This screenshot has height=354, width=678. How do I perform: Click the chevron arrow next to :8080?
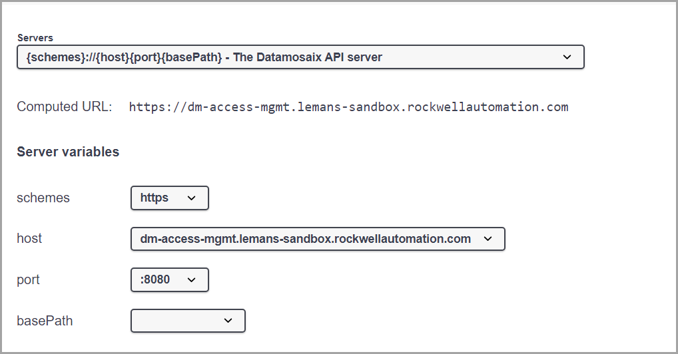tap(192, 280)
